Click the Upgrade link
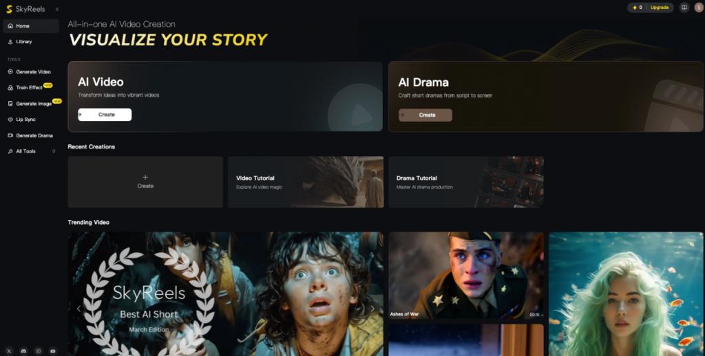This screenshot has height=356, width=705. pos(659,8)
